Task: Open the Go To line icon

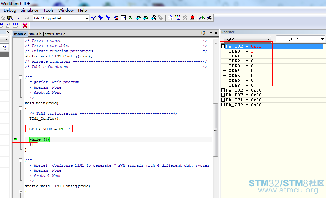Action: pos(123,18)
